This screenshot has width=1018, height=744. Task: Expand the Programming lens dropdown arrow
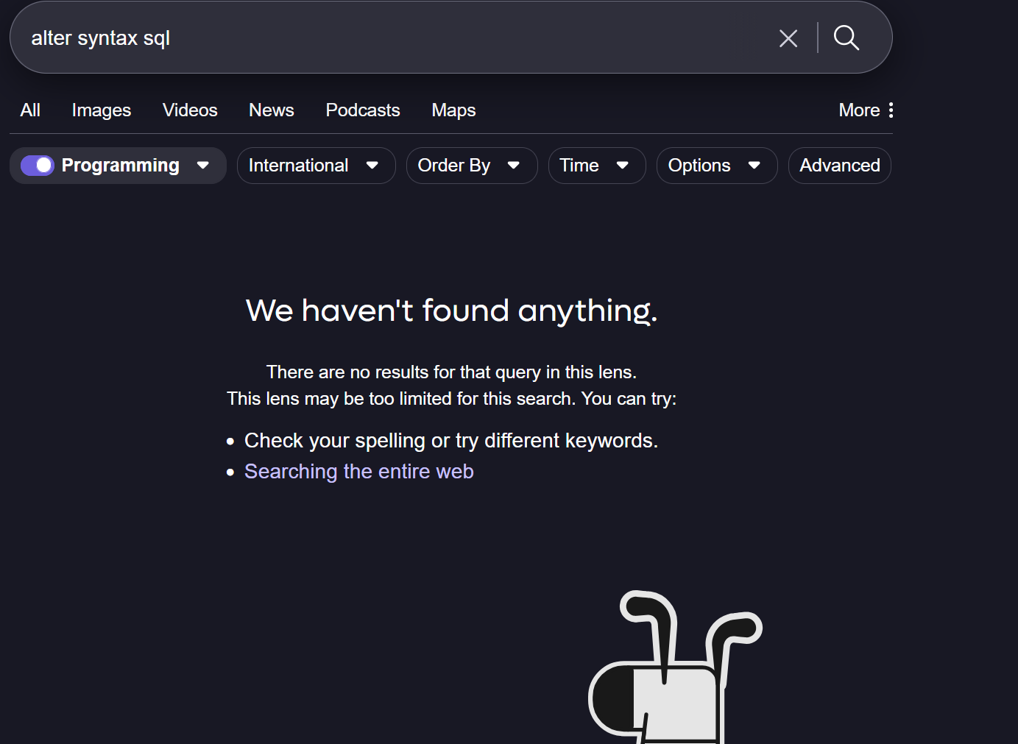coord(203,166)
